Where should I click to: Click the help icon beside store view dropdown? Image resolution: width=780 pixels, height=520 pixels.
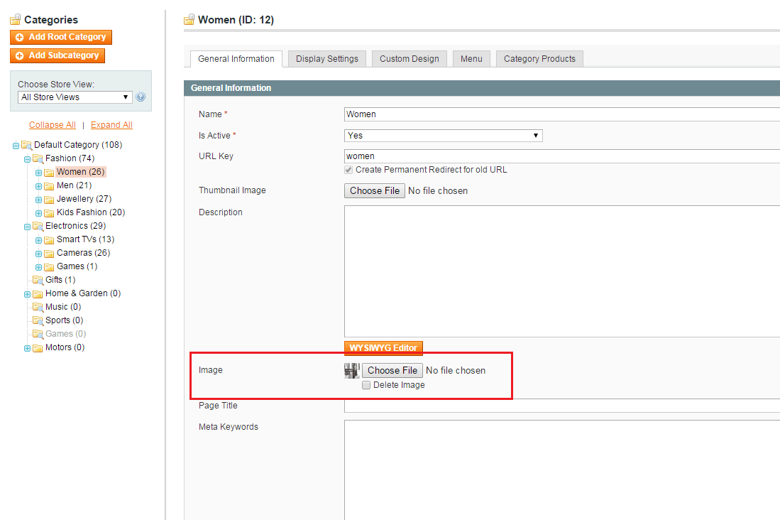tap(141, 97)
